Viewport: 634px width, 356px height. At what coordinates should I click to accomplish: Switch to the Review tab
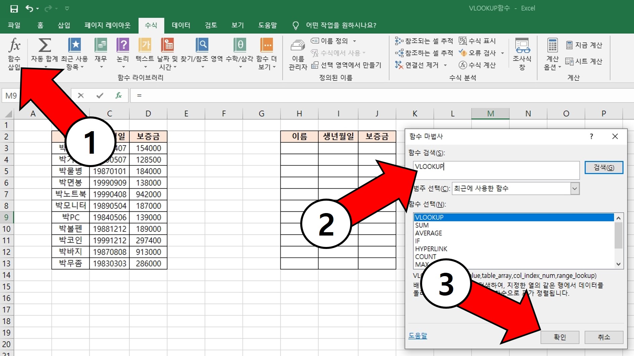tap(211, 25)
